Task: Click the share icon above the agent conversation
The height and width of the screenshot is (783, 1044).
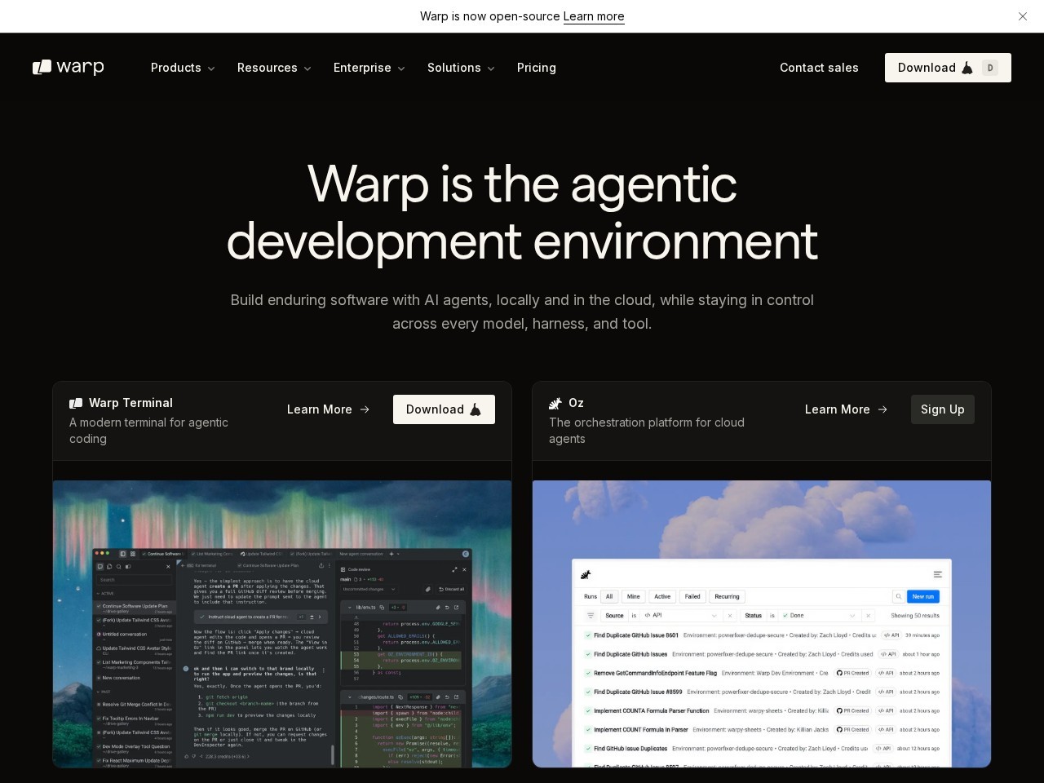Action: click(x=321, y=565)
